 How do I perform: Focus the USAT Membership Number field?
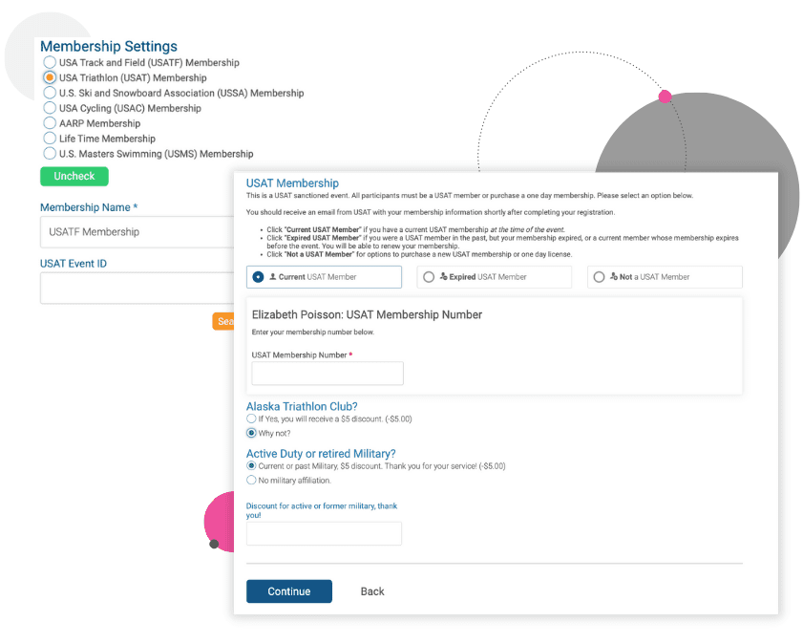328,374
